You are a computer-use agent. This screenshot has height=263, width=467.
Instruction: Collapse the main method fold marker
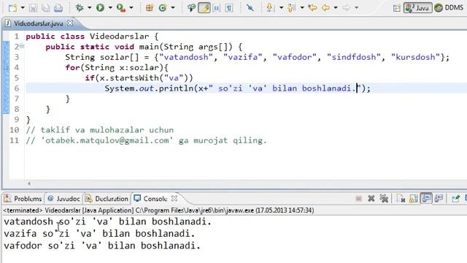pos(22,46)
